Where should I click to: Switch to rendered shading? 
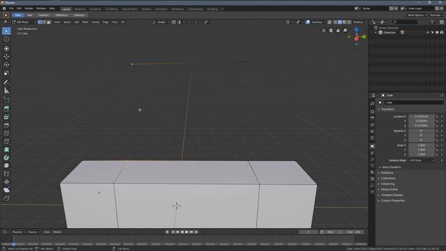pos(349,22)
